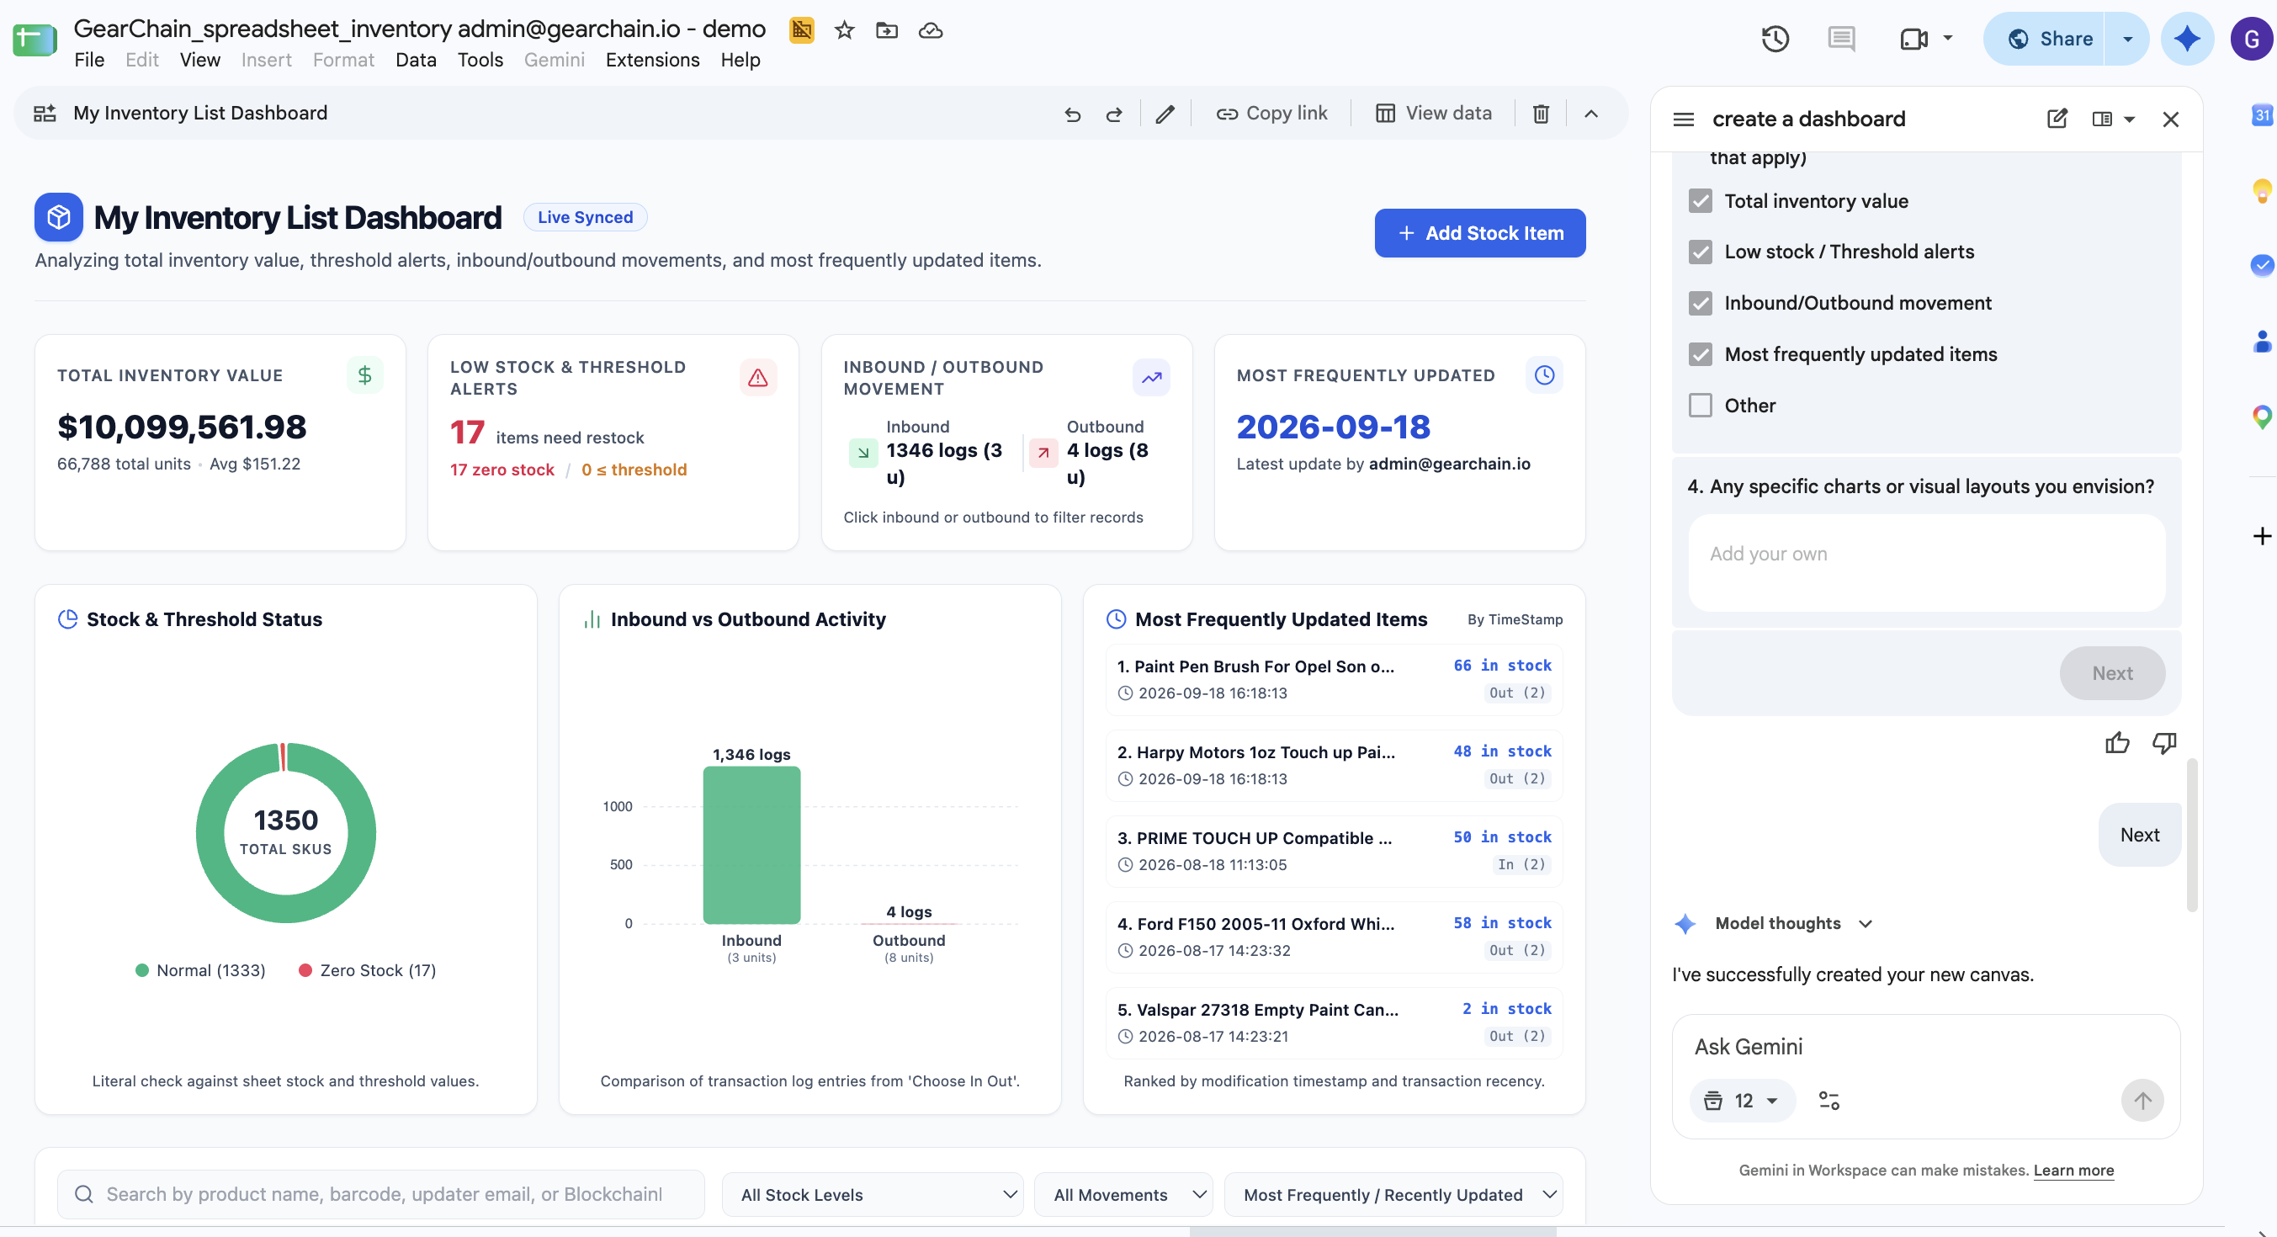Open meeting options dropdown arrow
Viewport: 2277px width, 1237px height.
(x=1947, y=39)
